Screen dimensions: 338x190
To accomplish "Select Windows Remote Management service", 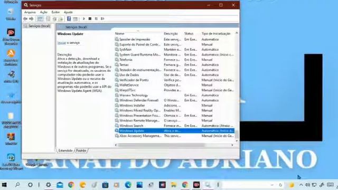I will (x=175, y=121).
